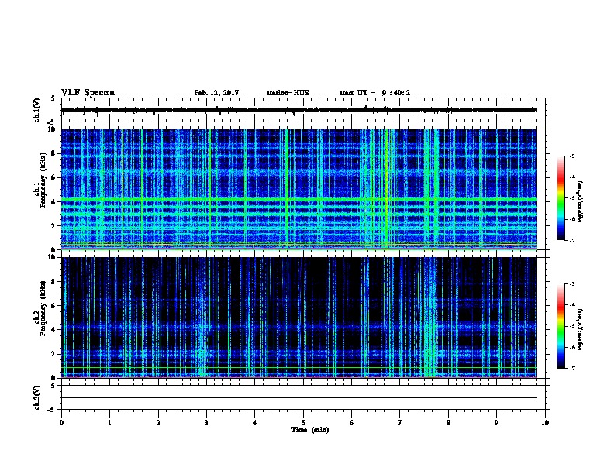Click the 8 kHz tick on ch.1 spectrogram
The image size is (614, 474).
click(53, 153)
